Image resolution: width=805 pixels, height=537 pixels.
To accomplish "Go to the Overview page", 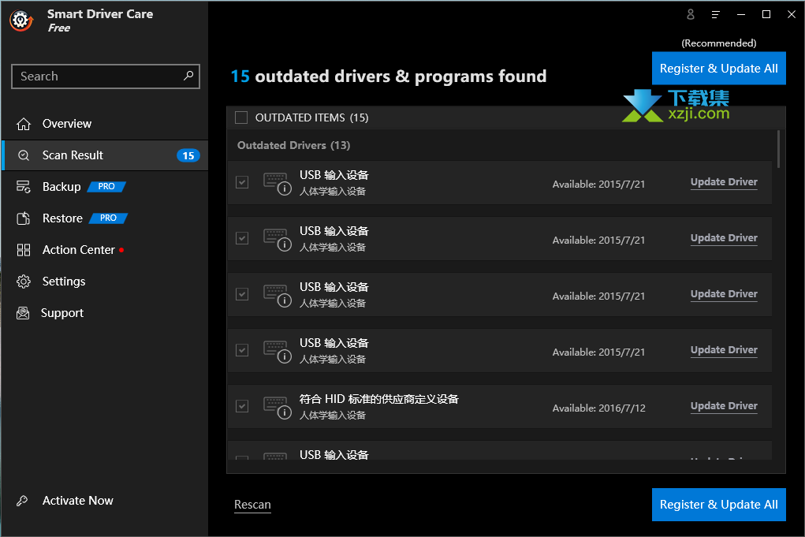I will click(105, 124).
